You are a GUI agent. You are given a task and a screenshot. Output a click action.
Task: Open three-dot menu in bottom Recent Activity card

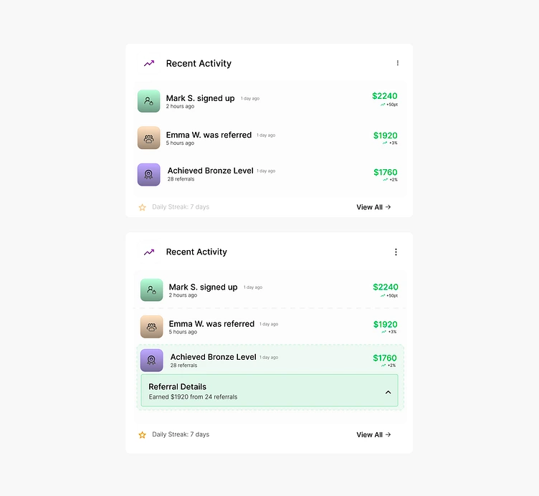point(396,252)
